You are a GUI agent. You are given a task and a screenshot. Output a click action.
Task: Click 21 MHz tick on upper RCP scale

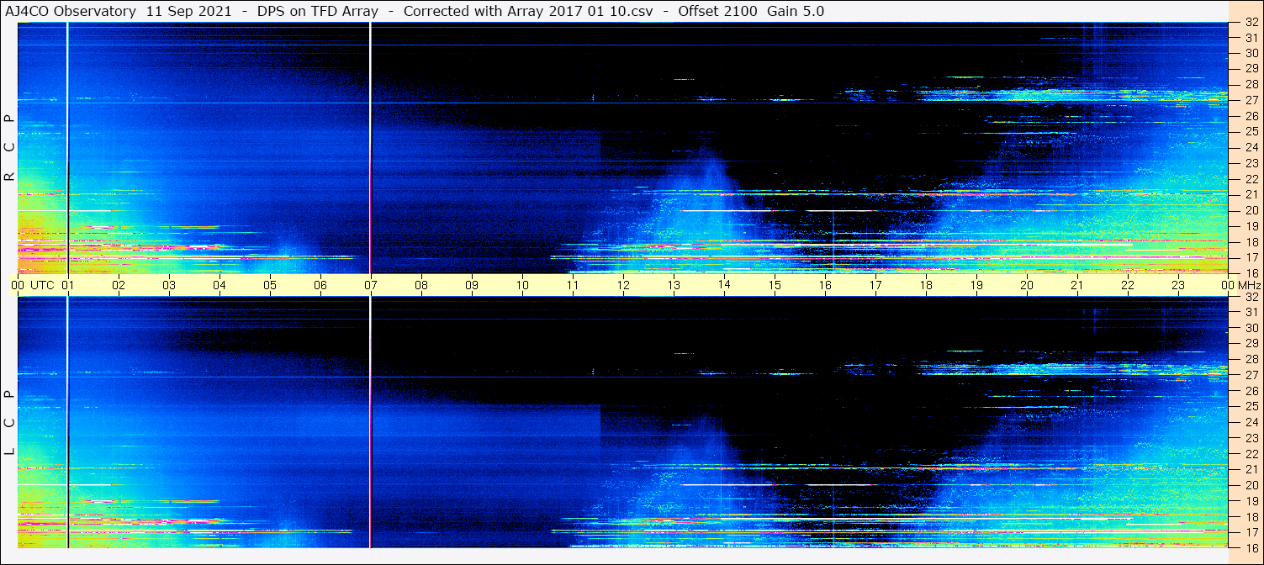[x=1251, y=194]
